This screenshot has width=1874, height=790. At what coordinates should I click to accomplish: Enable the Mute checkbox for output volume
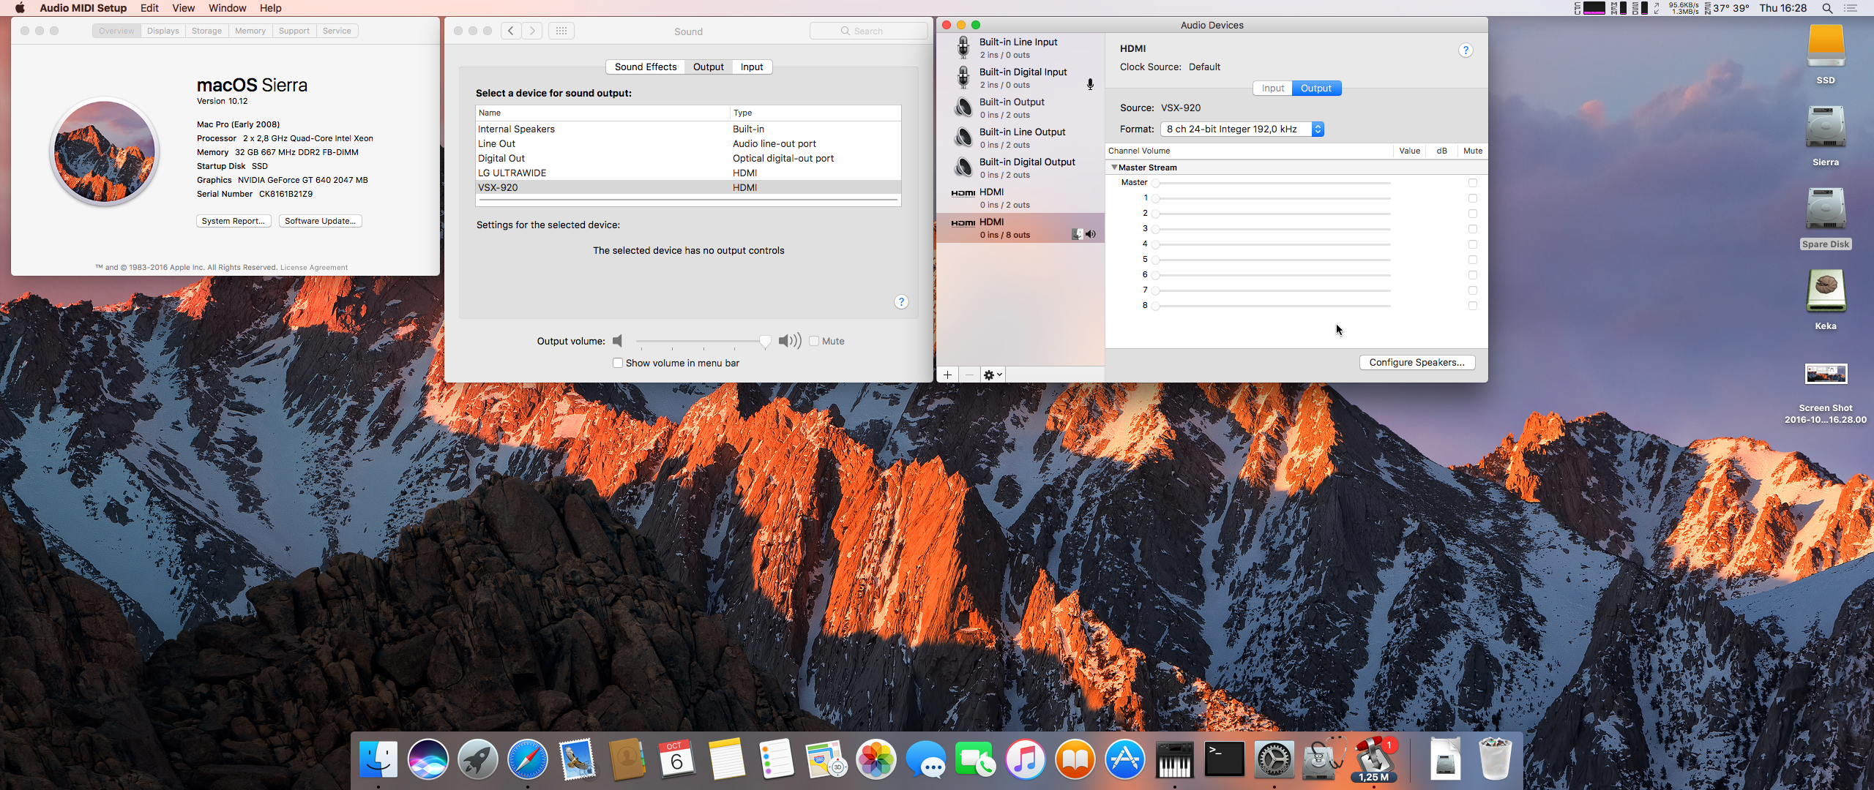coord(814,341)
